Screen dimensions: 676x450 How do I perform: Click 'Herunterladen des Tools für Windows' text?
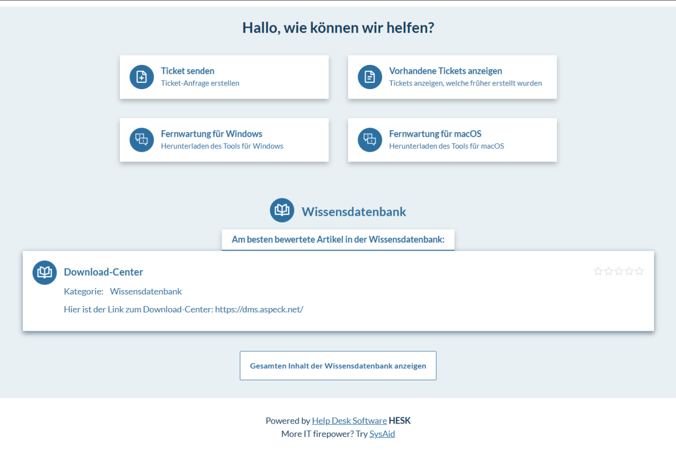(x=222, y=146)
